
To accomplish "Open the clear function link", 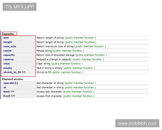I will click(7, 64).
